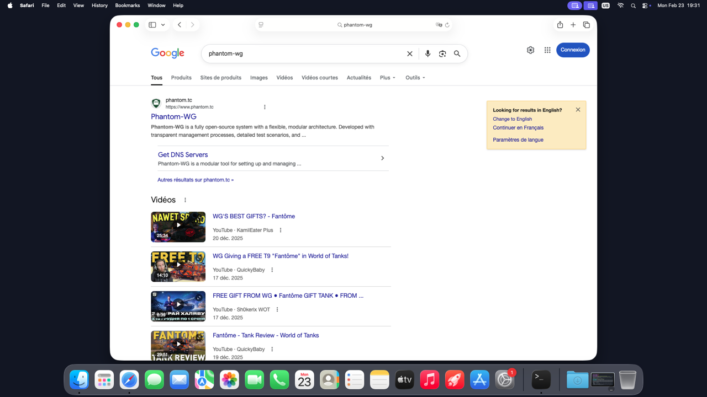Show Safari tab overview

(587, 25)
